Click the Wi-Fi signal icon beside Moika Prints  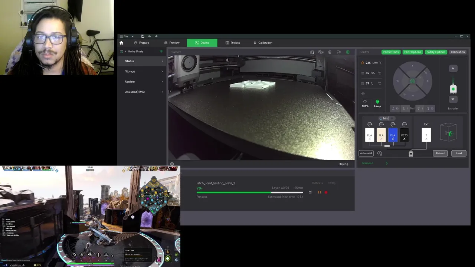click(161, 52)
